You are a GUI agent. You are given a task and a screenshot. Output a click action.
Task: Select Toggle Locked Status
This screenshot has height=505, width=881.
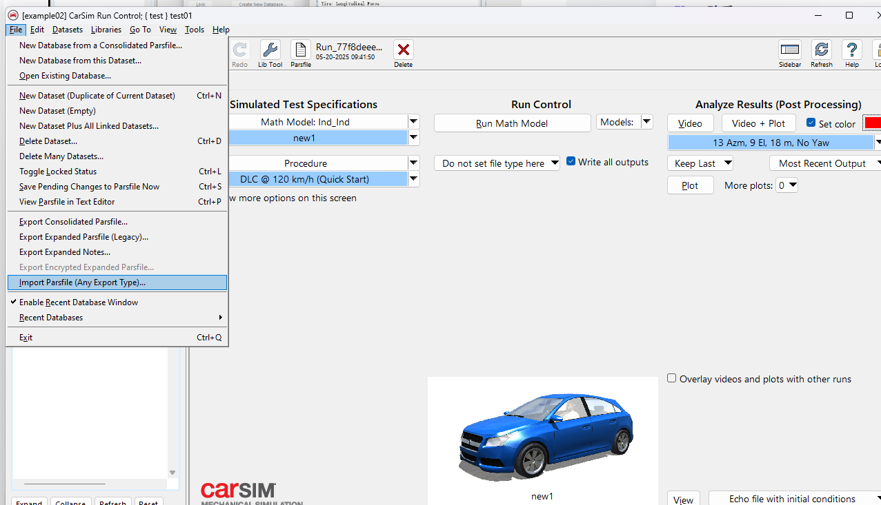(x=117, y=172)
